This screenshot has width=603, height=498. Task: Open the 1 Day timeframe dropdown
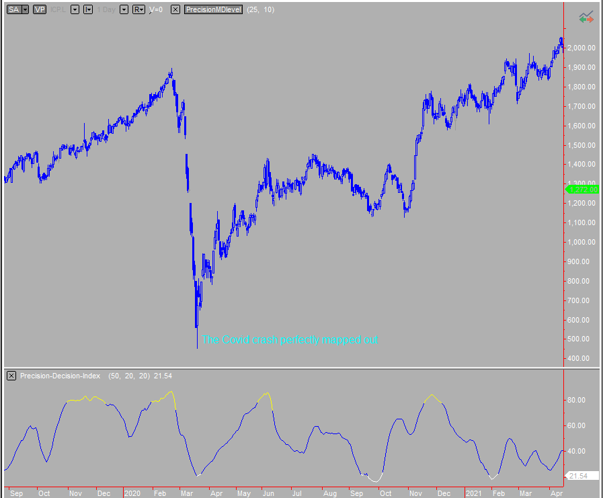coord(123,10)
